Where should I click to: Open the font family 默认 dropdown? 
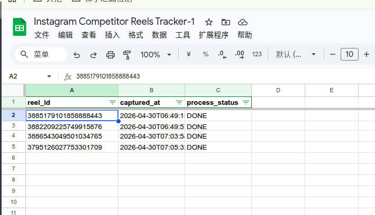pyautogui.click(x=296, y=54)
